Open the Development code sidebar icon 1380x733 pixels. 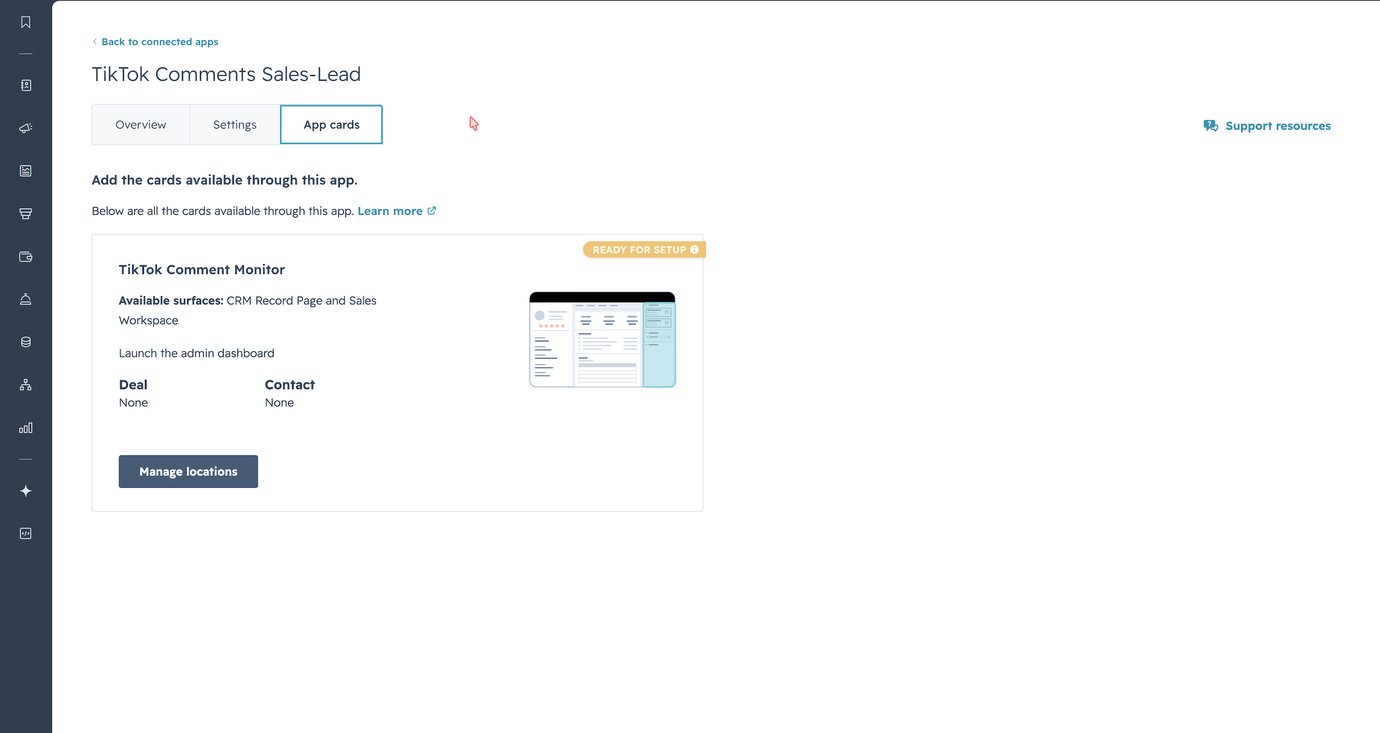[26, 533]
